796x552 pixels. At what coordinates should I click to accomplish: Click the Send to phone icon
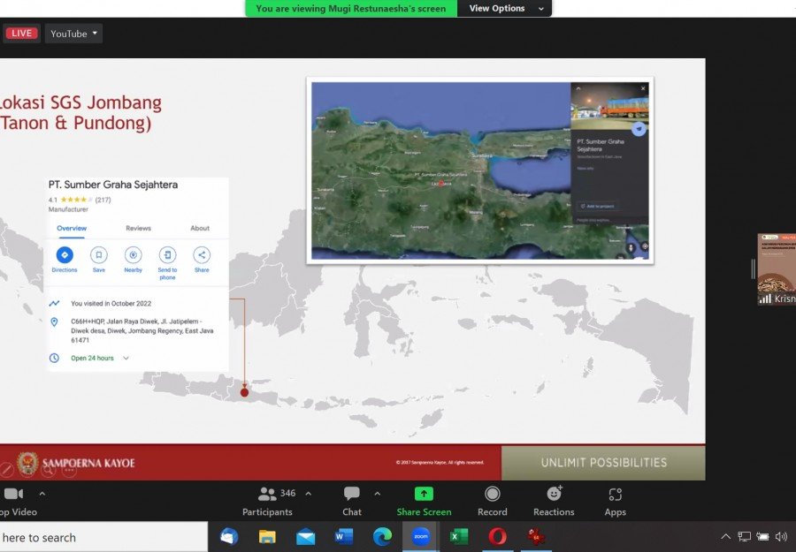click(167, 255)
